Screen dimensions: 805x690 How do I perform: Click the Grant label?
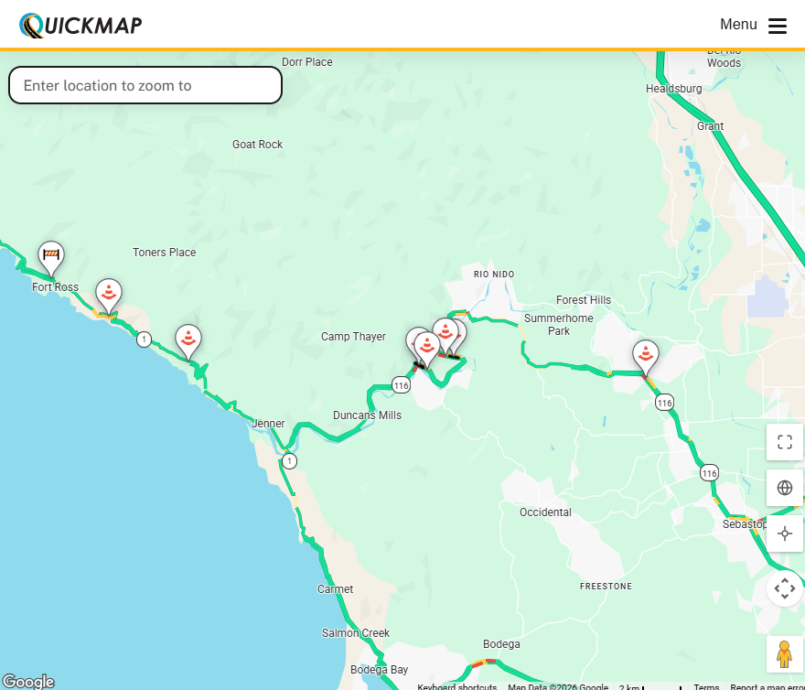click(x=710, y=126)
